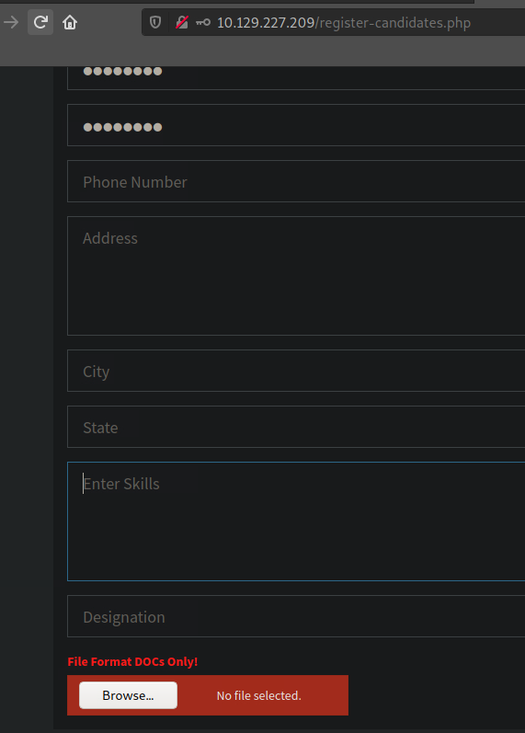Click inside the Address text area
The height and width of the screenshot is (733, 525).
point(296,276)
